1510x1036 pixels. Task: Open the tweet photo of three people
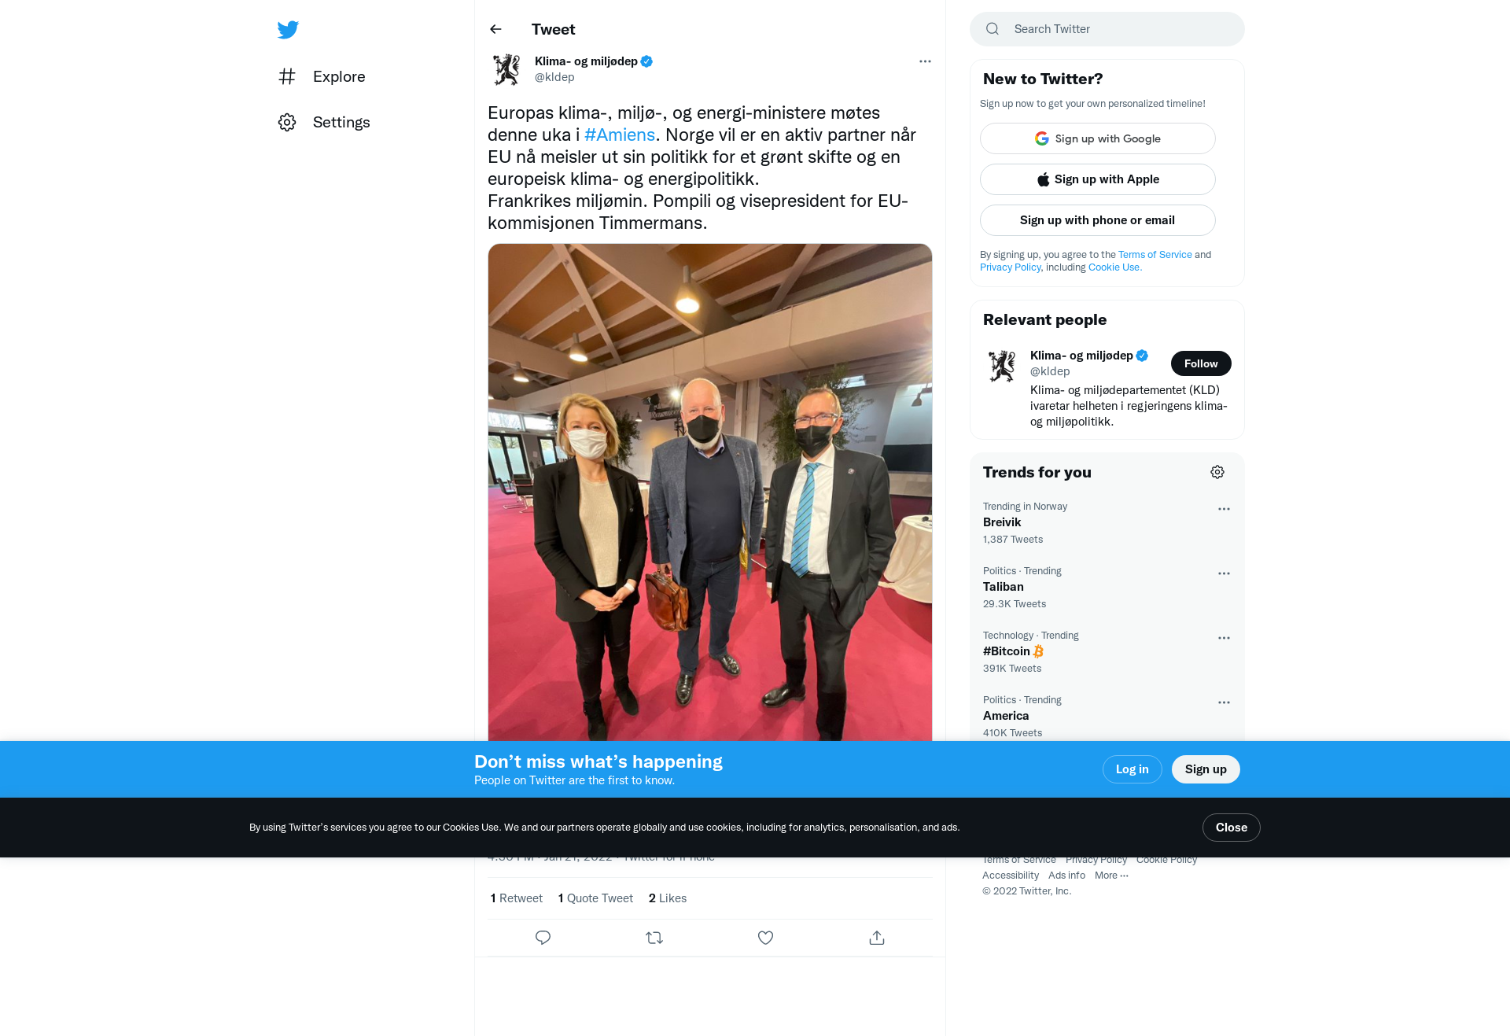tap(709, 492)
